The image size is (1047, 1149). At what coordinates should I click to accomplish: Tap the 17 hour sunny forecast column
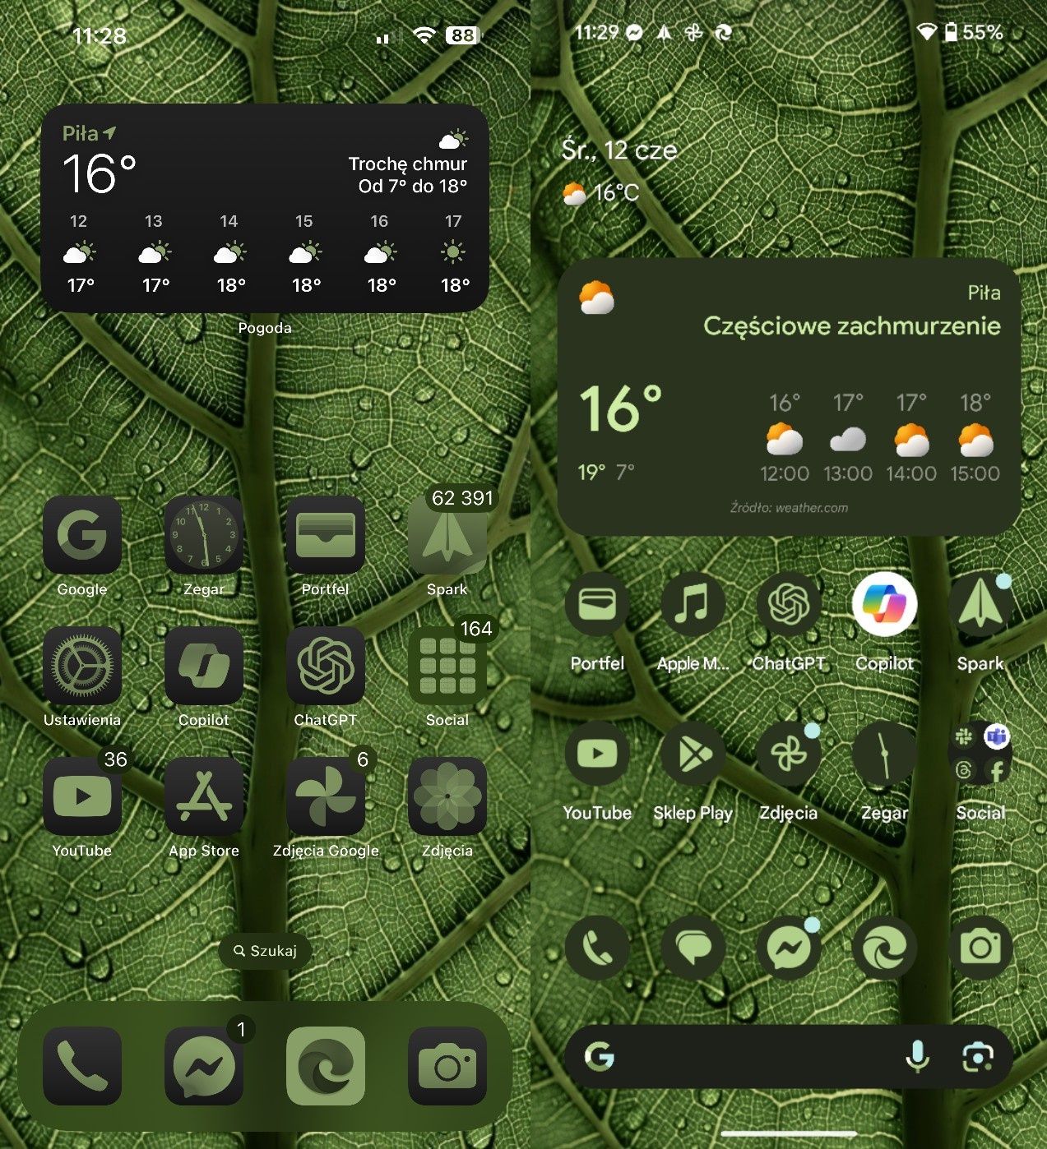[x=454, y=254]
